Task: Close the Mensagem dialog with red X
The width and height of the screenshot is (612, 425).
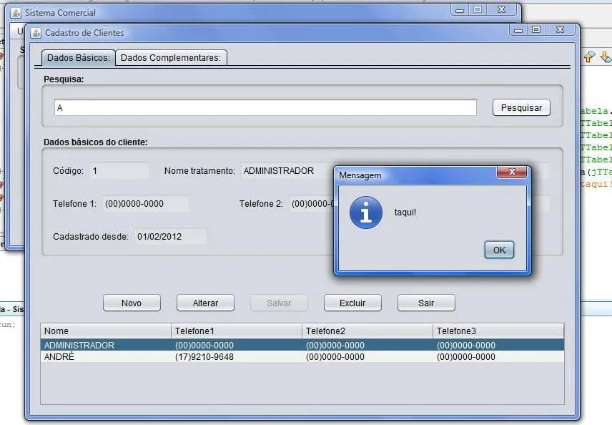Action: (512, 172)
